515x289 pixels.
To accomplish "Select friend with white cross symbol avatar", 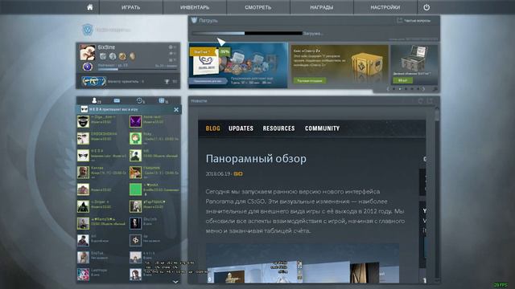I will point(135,240).
